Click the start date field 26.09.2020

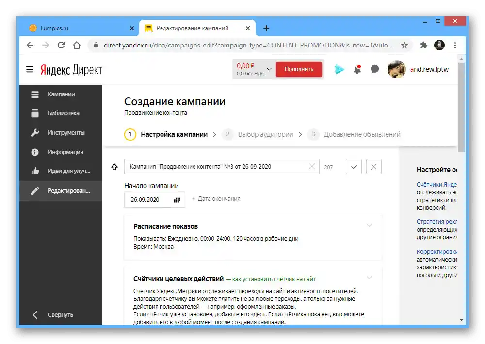click(155, 200)
